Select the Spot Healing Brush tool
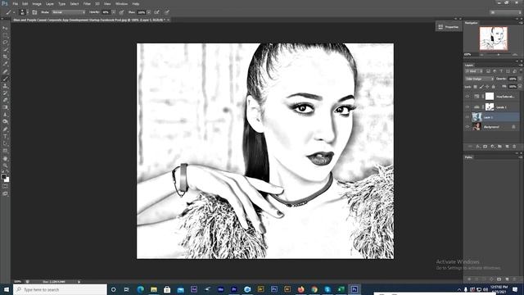Viewport: 524px width, 295px height. [x=5, y=71]
